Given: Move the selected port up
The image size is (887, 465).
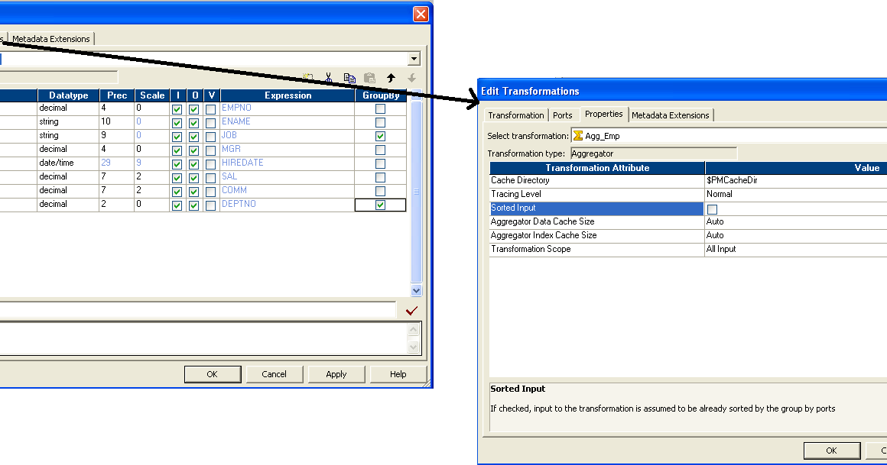Looking at the screenshot, I should tap(392, 77).
